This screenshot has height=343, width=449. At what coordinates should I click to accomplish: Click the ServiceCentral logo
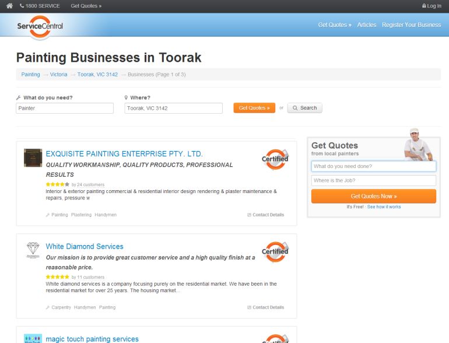click(40, 26)
